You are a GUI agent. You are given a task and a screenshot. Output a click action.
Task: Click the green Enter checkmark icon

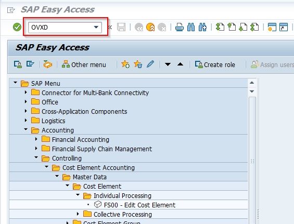(x=17, y=27)
